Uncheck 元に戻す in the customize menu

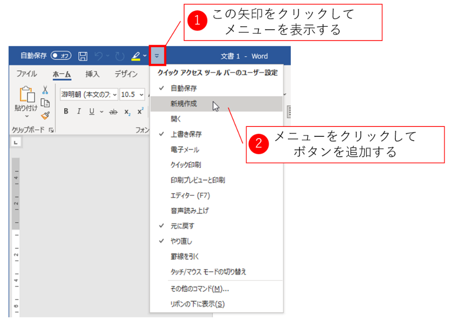point(182,226)
